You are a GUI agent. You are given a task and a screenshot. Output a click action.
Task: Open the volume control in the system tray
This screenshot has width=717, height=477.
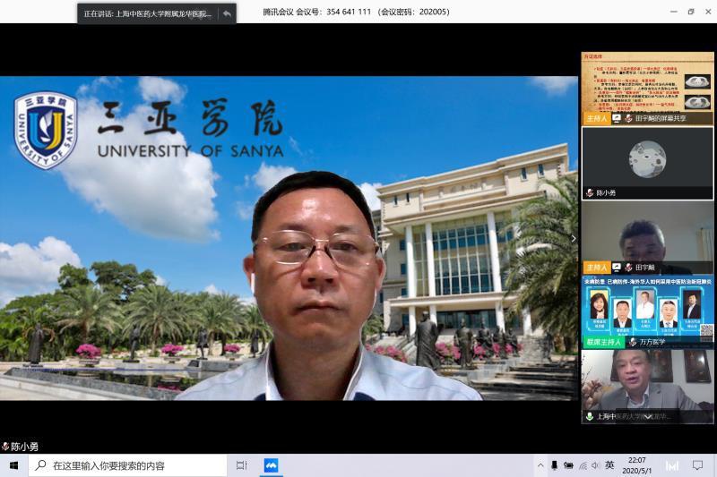(x=595, y=465)
